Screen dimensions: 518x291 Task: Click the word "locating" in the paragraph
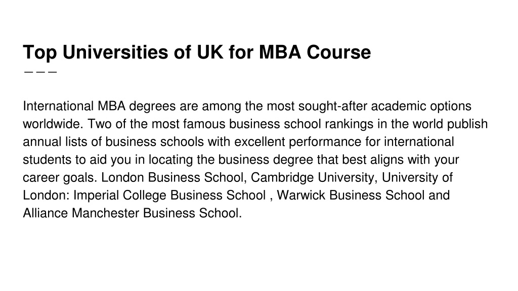170,160
